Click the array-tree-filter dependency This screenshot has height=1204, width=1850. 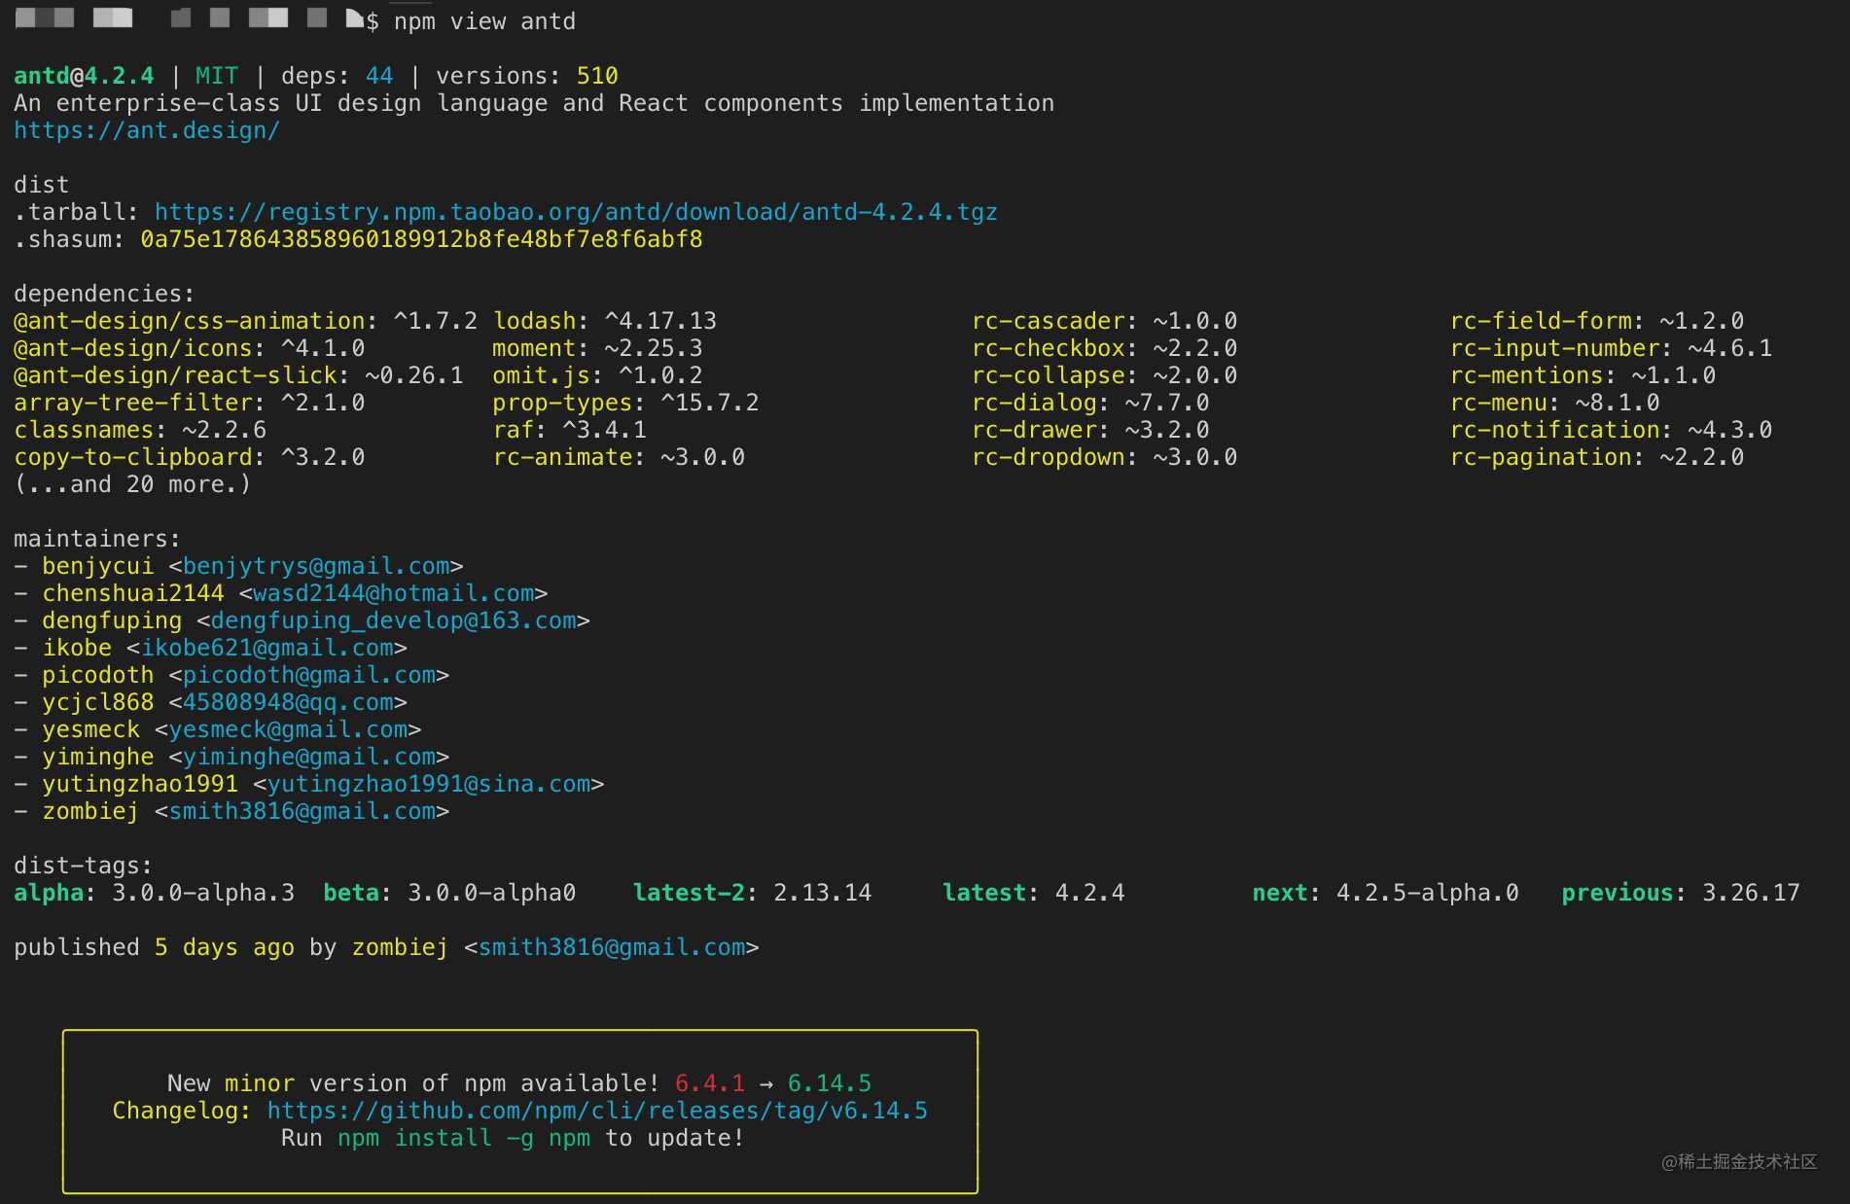tap(189, 403)
